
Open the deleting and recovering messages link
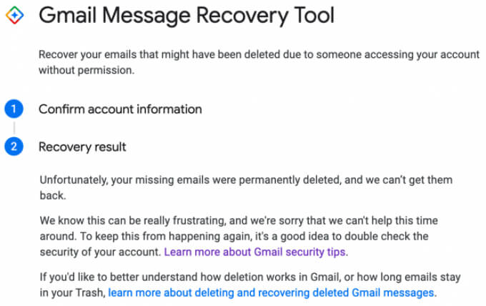pyautogui.click(x=271, y=292)
